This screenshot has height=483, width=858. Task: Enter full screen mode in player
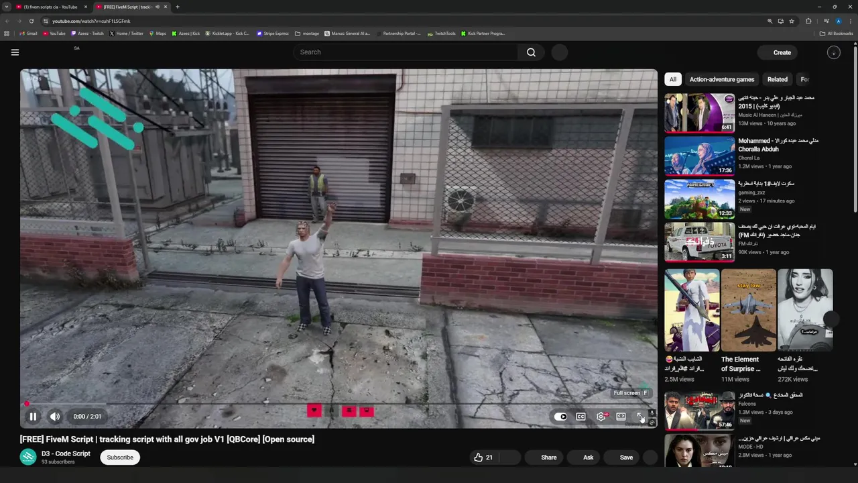point(640,417)
